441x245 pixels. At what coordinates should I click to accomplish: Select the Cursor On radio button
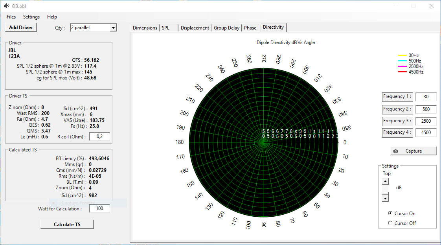[x=390, y=213]
